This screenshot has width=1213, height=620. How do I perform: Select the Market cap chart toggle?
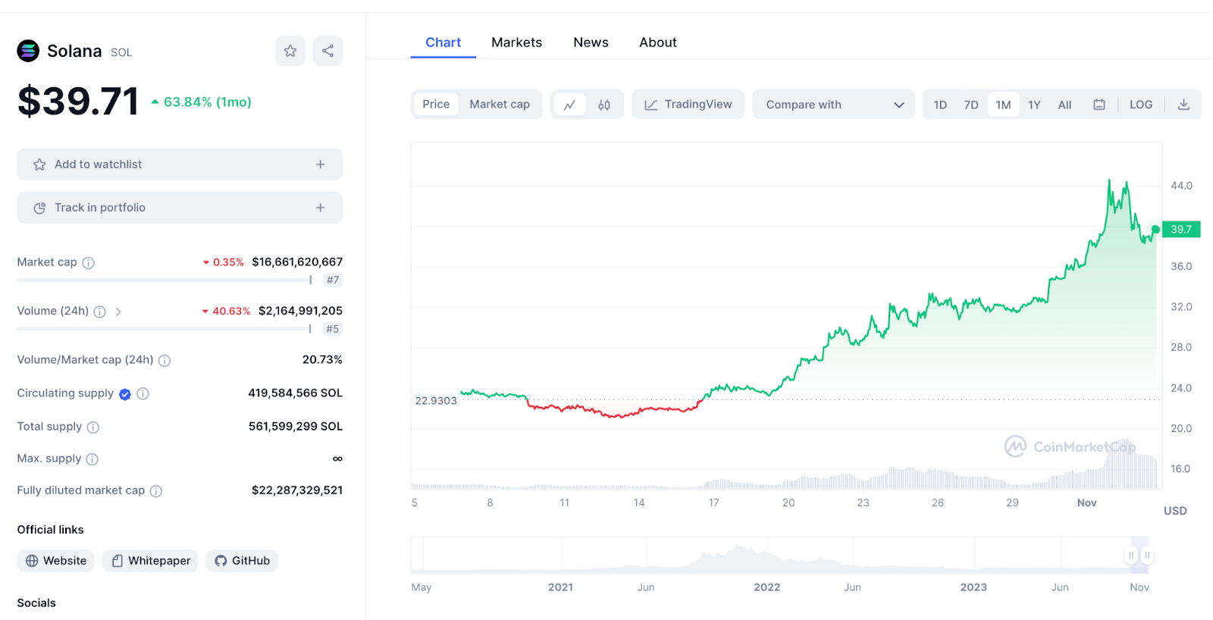pyautogui.click(x=500, y=105)
